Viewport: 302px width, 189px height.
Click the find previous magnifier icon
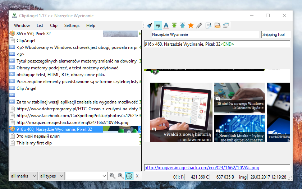tap(112, 176)
